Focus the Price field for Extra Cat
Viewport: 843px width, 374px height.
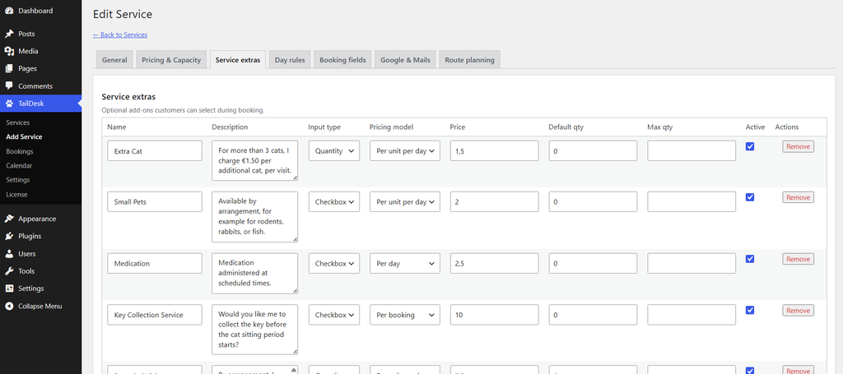point(494,150)
